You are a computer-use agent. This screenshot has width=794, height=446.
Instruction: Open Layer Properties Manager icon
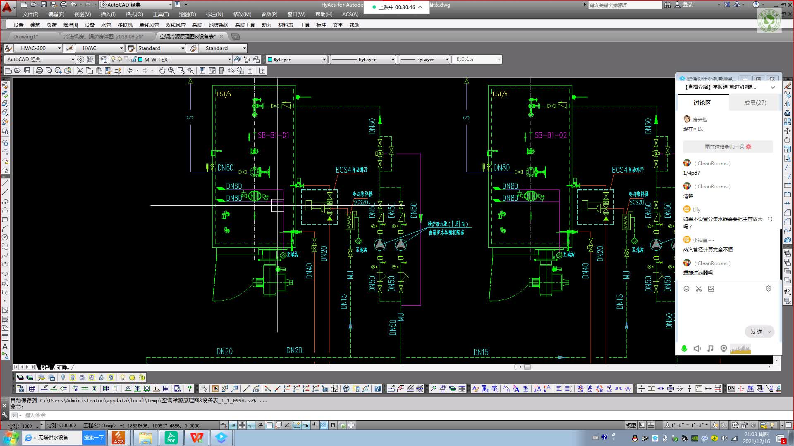104,59
